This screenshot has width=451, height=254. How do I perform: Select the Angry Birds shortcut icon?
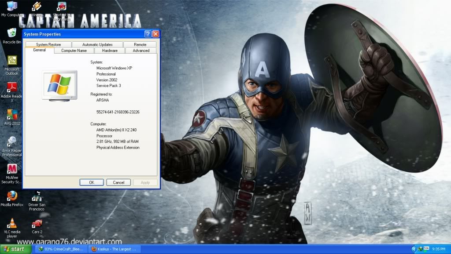point(62,11)
